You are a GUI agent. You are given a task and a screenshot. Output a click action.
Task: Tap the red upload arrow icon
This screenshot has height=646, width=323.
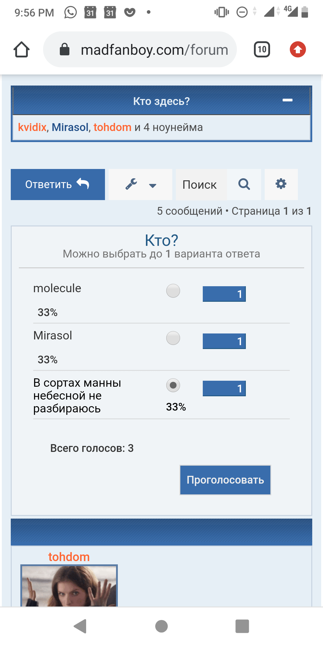[298, 49]
